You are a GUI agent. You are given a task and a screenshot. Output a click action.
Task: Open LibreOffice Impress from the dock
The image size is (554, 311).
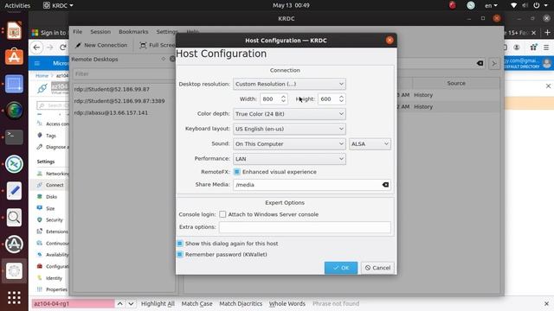tap(14, 31)
